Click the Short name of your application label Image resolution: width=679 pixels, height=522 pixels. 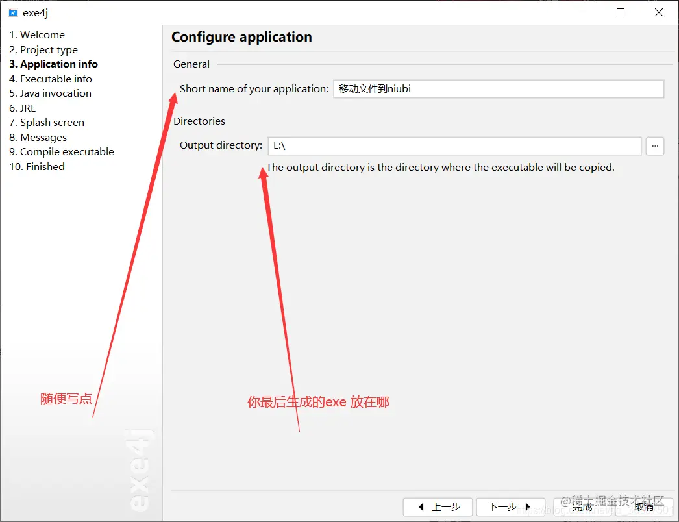pyautogui.click(x=254, y=89)
